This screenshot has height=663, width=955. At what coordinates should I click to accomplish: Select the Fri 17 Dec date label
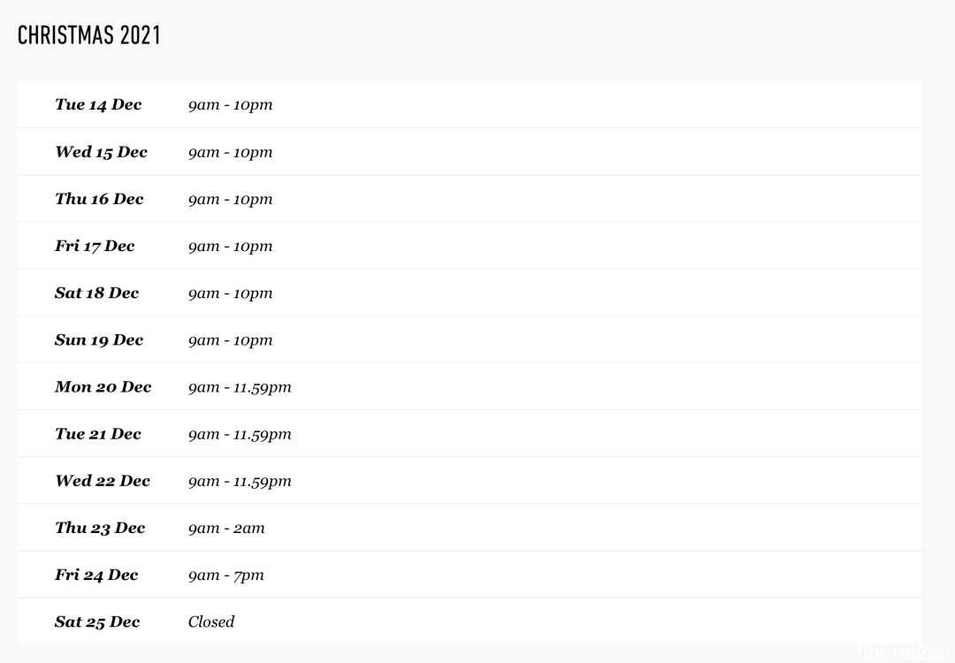tap(95, 246)
